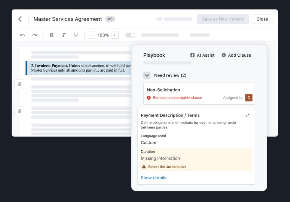Collapse the Need review section
Screen dimensions: 290x202
(147, 75)
